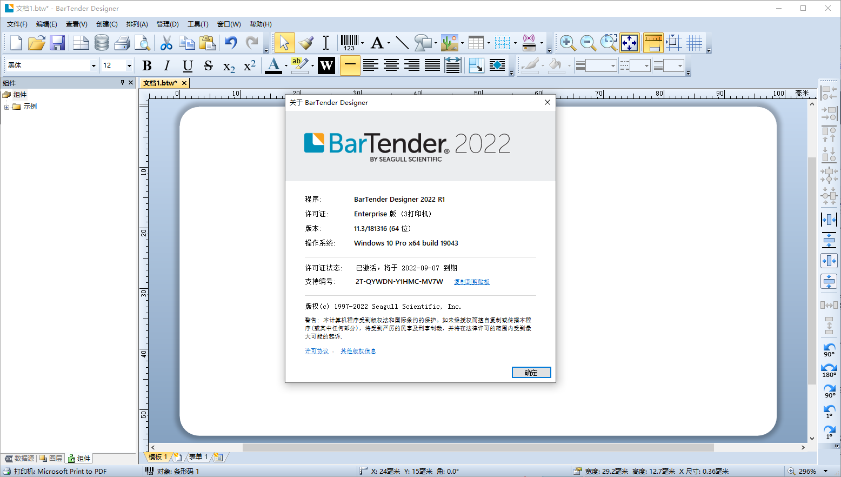Click font color A swatch button

273,65
